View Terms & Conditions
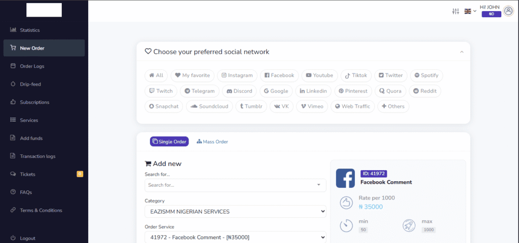 [x=44, y=210]
